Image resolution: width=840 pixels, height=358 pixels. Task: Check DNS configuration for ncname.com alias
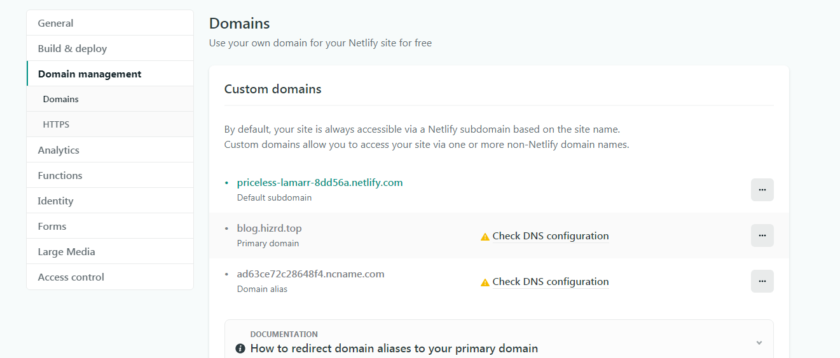tap(550, 282)
